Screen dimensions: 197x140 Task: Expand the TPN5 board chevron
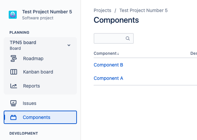tap(69, 45)
